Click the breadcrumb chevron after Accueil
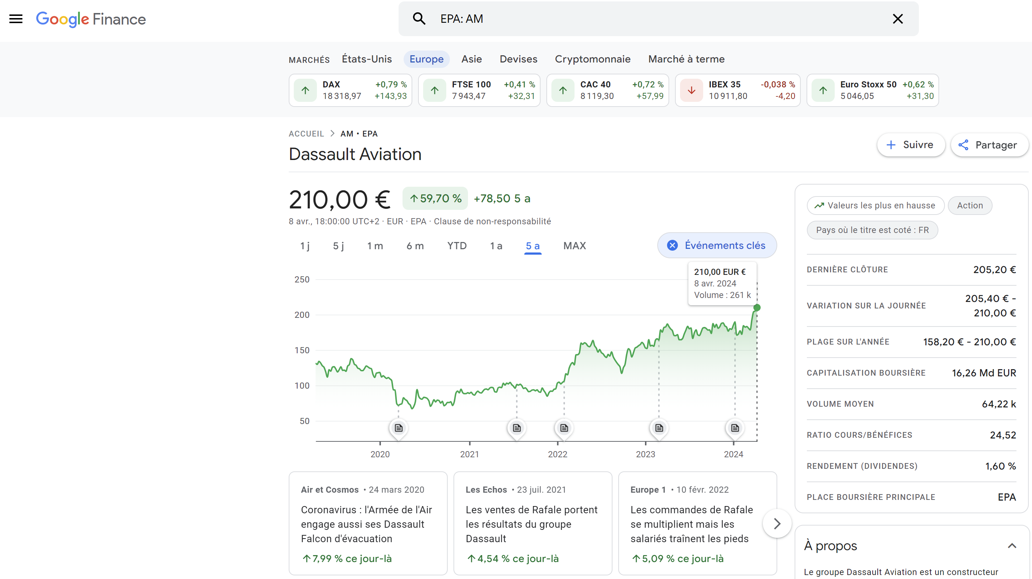Screen dimensions: 1032x579 point(332,134)
